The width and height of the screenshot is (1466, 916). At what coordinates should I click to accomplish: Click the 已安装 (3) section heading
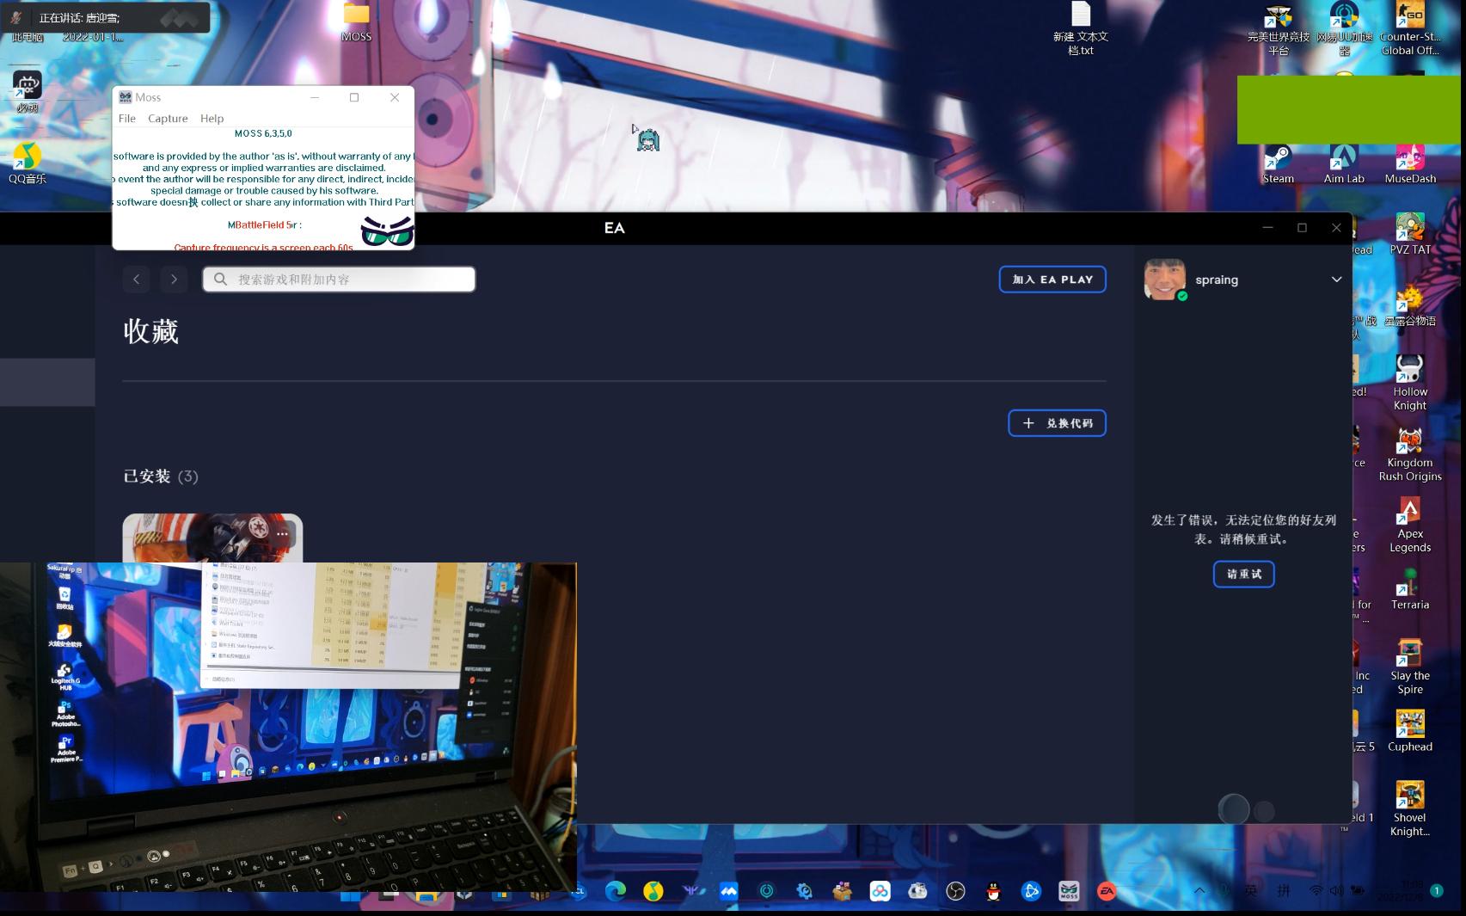161,476
